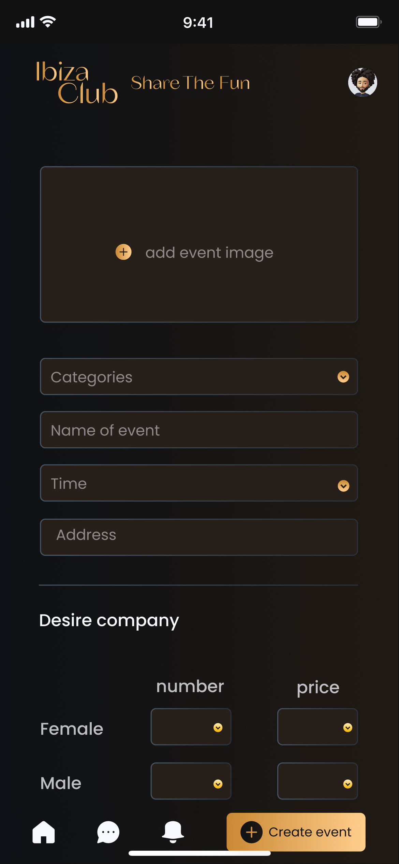Screen dimensions: 399x864
Task: Open the chat messages bubble icon
Action: [108, 832]
